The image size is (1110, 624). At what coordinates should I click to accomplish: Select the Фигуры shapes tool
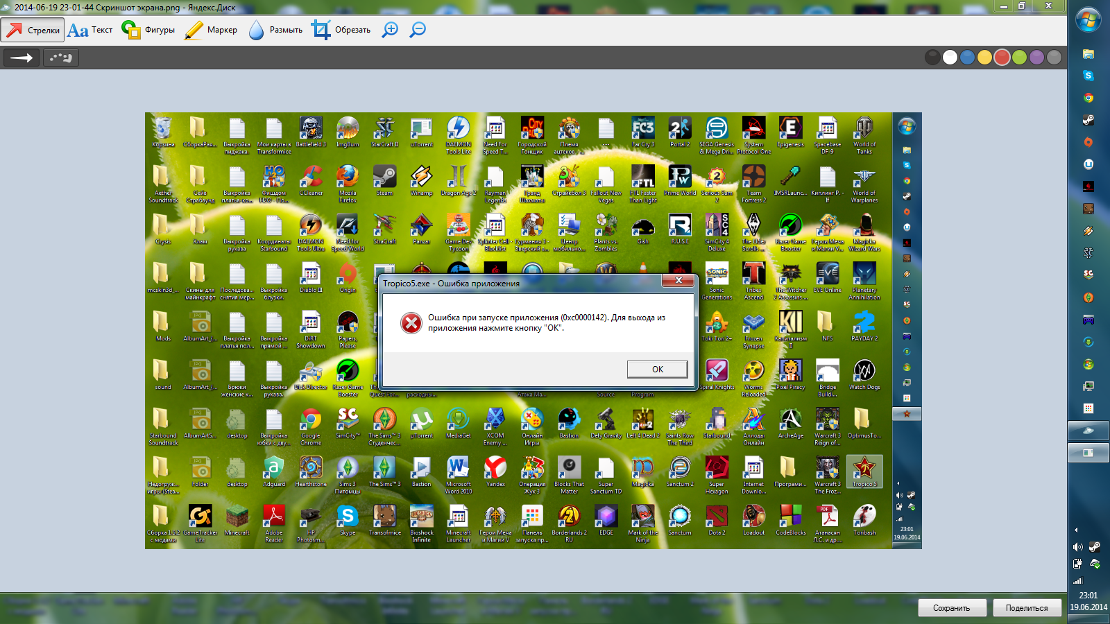pyautogui.click(x=148, y=30)
